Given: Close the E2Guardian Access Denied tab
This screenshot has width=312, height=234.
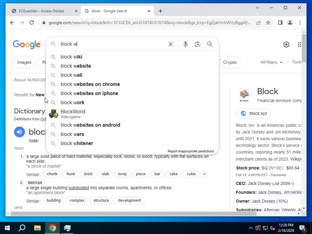Looking at the screenshot, I should point(76,11).
